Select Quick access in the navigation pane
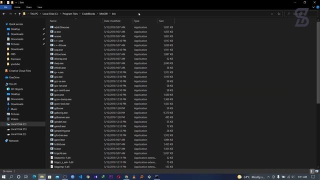Screen dimensions: 320x180 pos(16,24)
